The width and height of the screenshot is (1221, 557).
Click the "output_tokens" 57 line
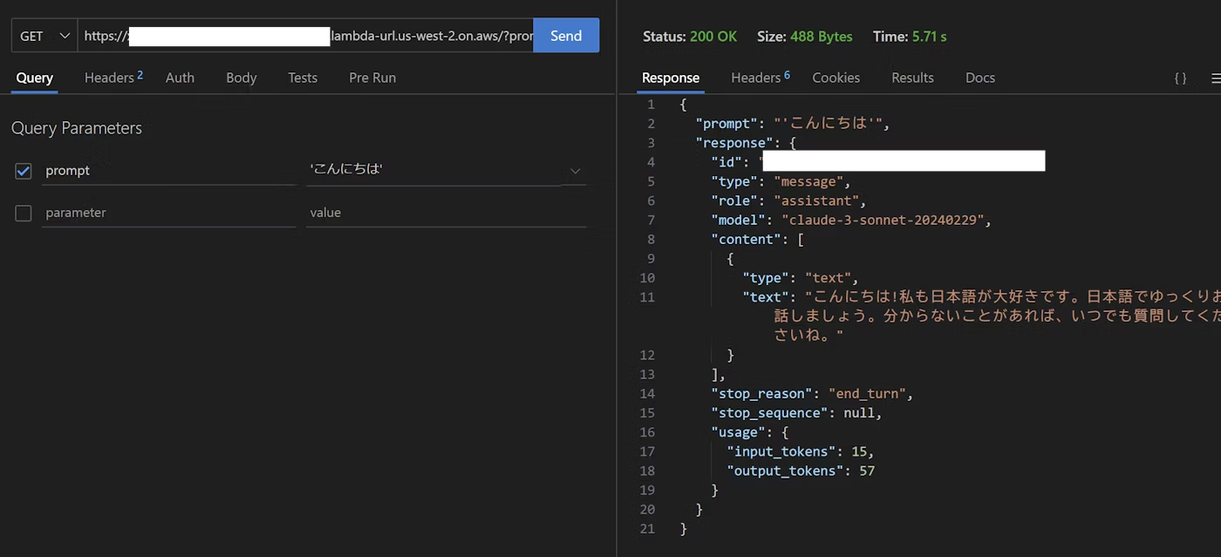click(800, 471)
